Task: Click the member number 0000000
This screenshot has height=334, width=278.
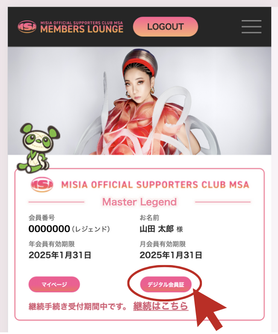Action: (49, 229)
